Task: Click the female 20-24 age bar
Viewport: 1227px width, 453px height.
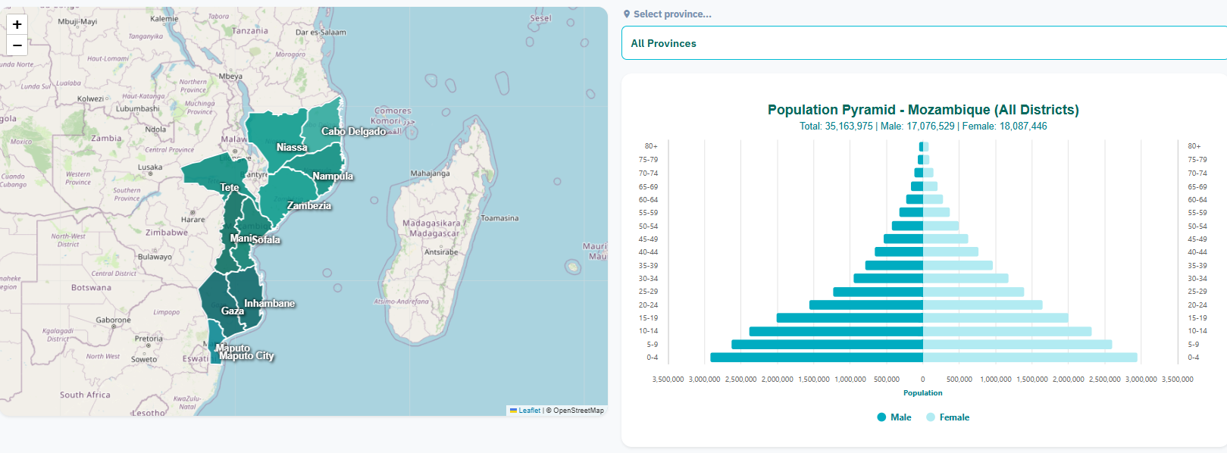Action: (982, 305)
